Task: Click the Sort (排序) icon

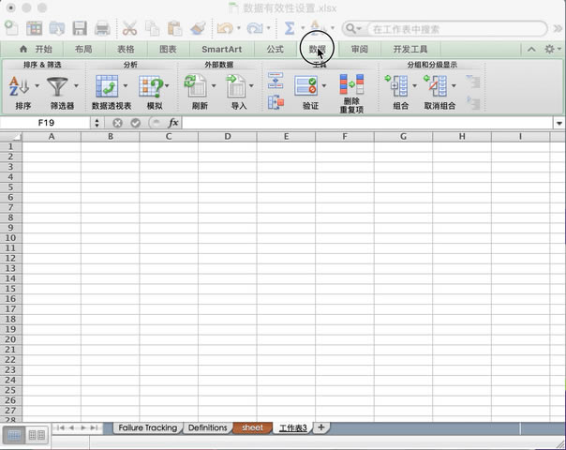Action: tap(19, 87)
